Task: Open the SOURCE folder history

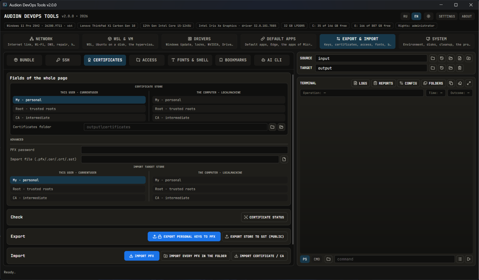Action: point(442,58)
